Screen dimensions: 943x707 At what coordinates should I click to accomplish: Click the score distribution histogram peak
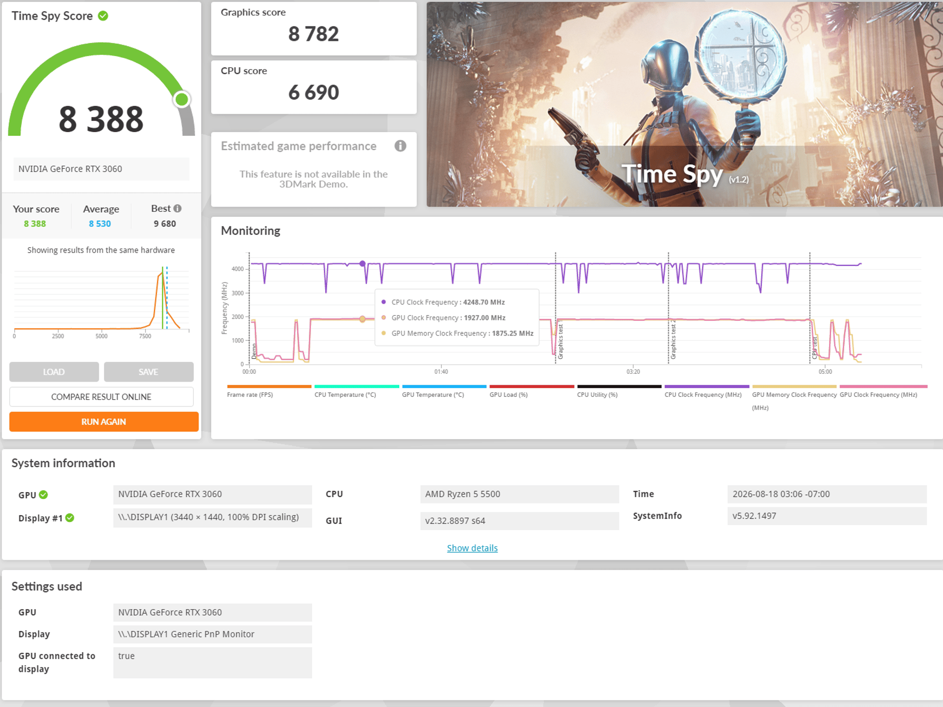[x=162, y=274]
